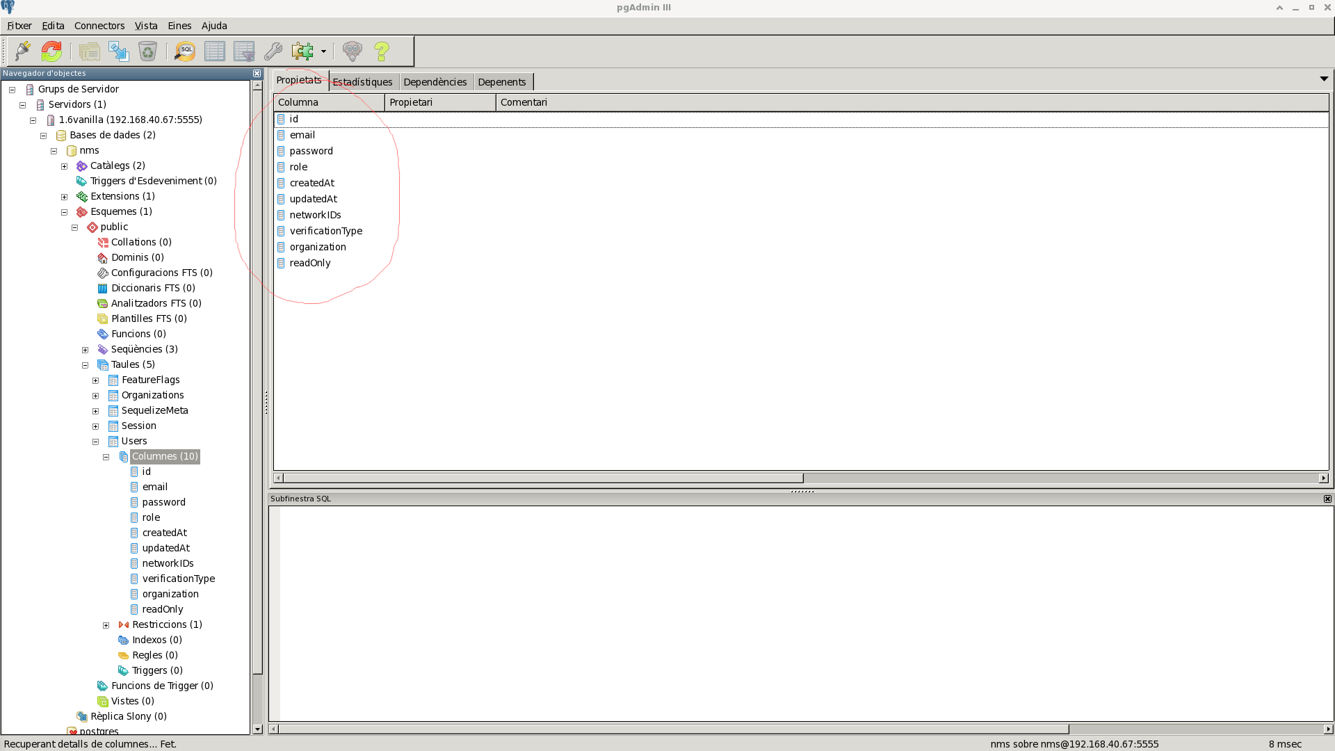Close the Subfinestra SQL pane
Image resolution: width=1335 pixels, height=751 pixels.
tap(1327, 499)
